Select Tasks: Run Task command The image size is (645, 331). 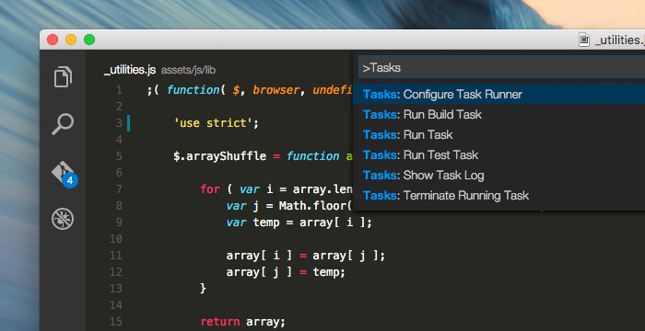pos(499,135)
